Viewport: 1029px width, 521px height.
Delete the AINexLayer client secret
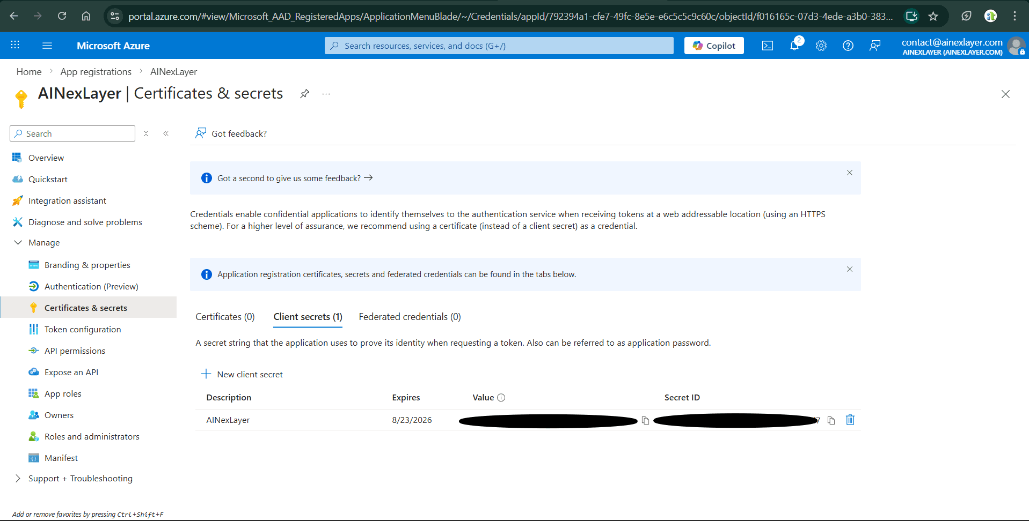[x=850, y=420]
